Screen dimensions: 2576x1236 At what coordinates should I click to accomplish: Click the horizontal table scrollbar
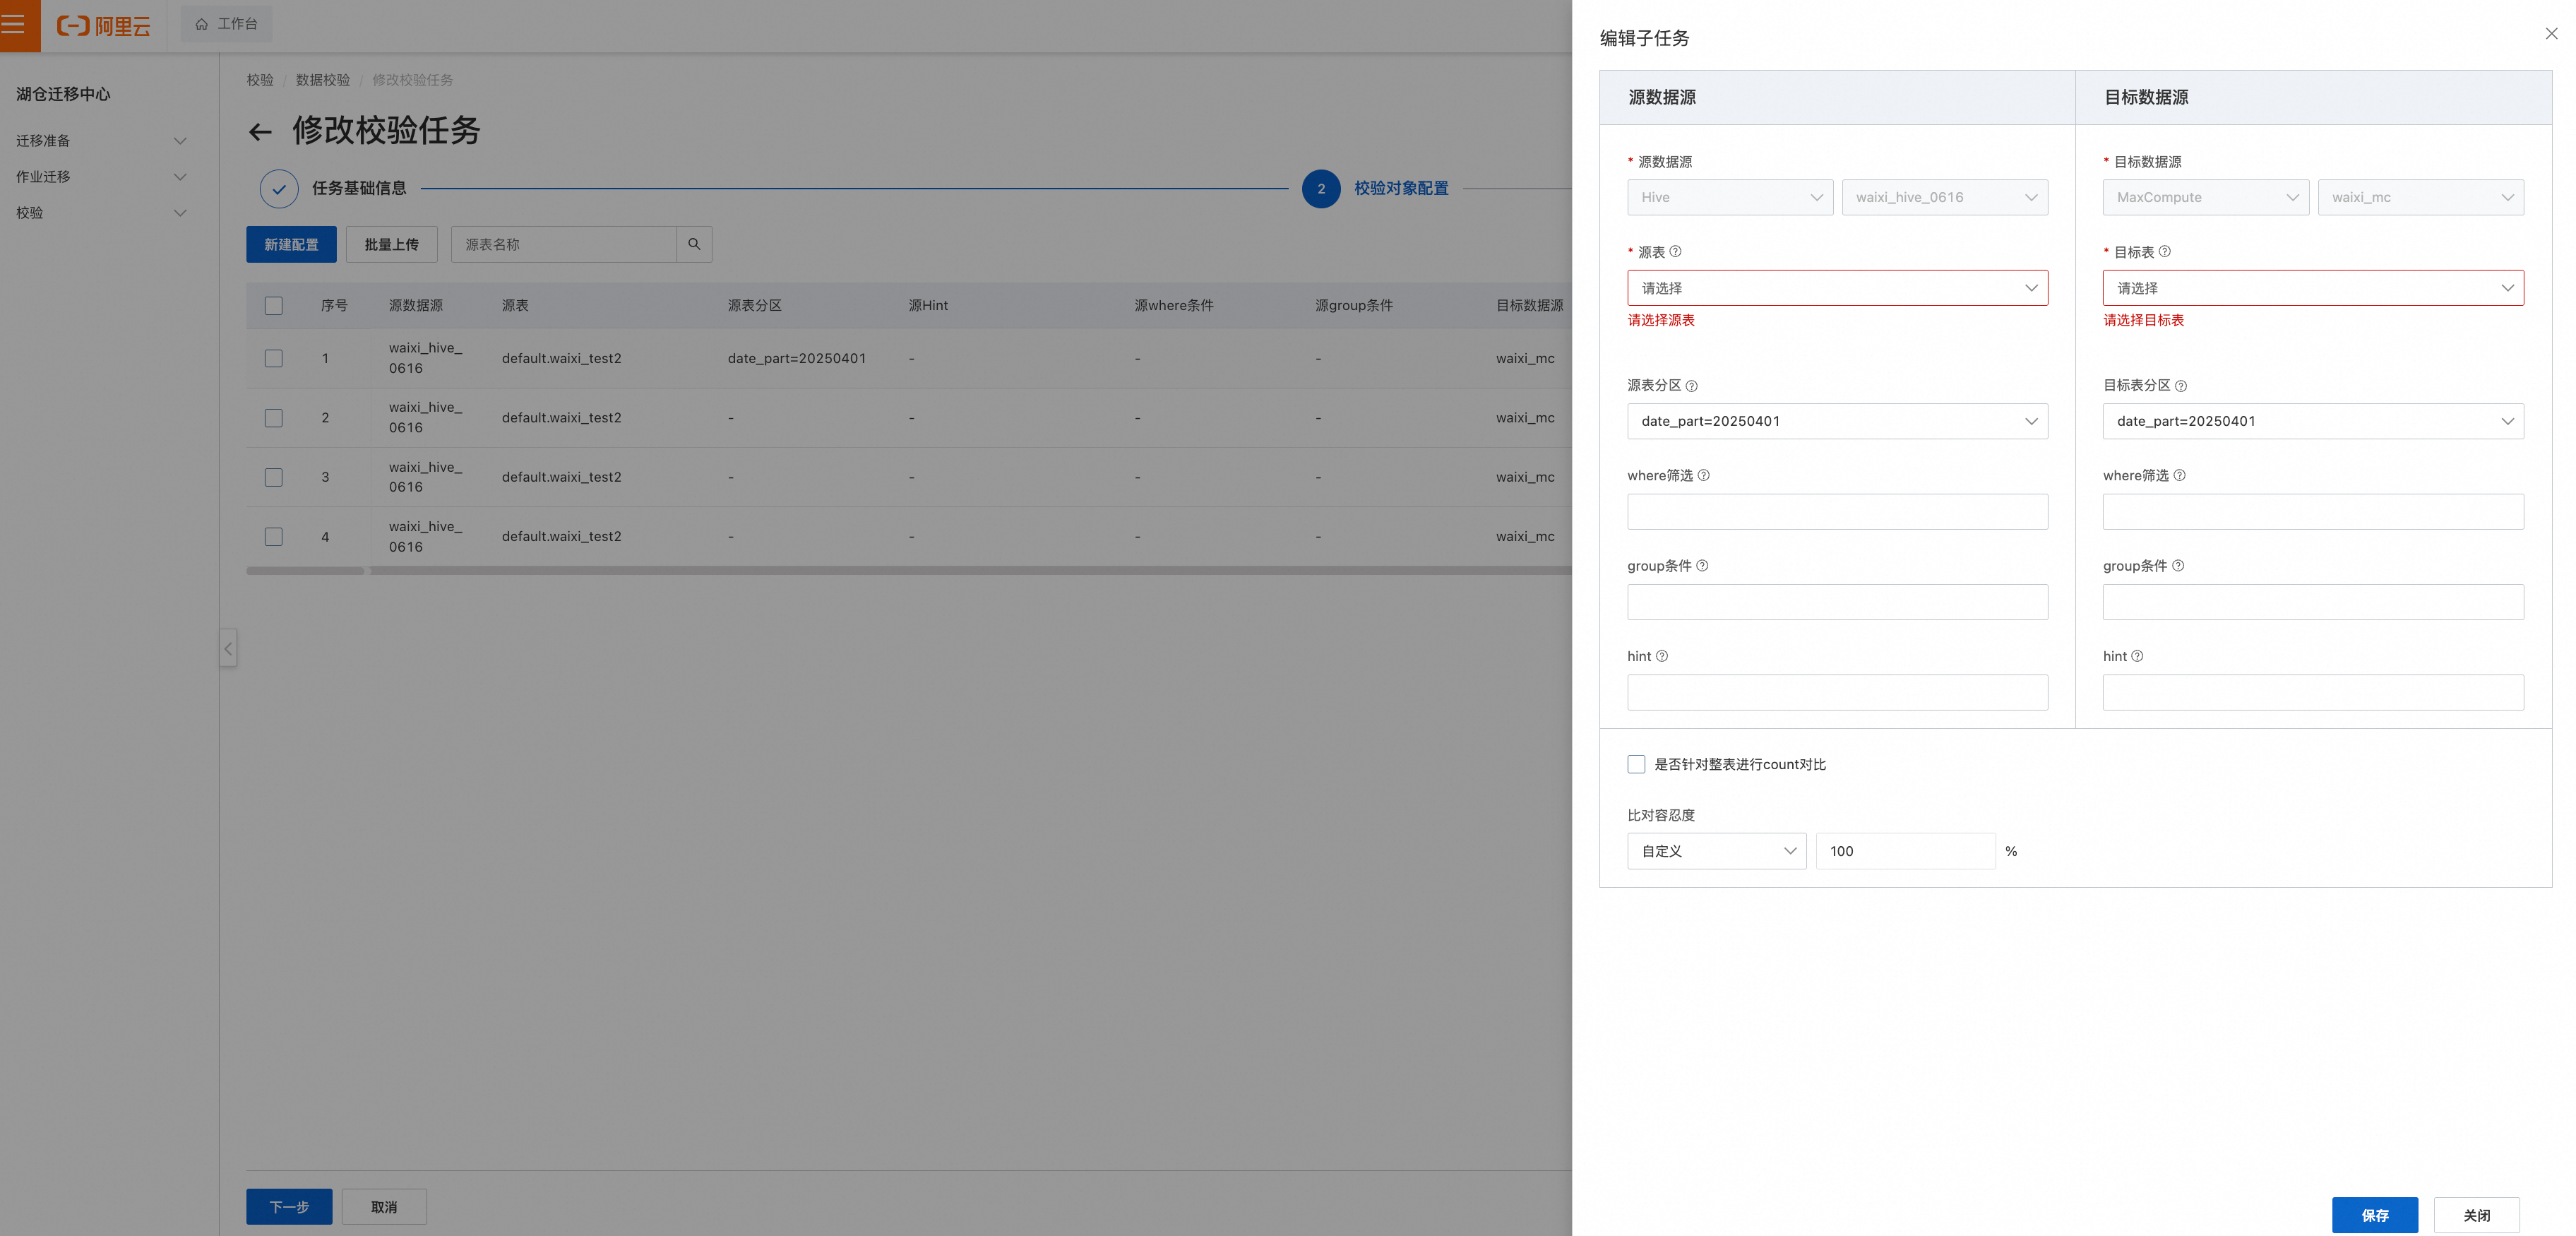coord(909,571)
